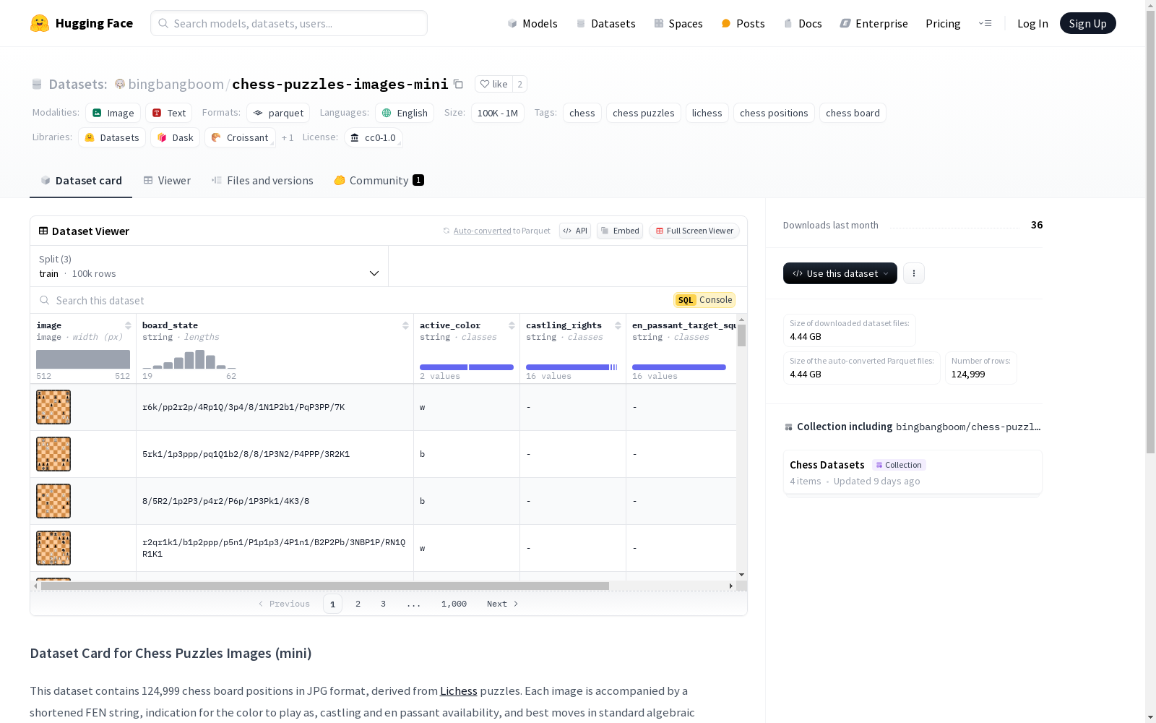Click the table horizontal scrollbar
1156x723 pixels.
[x=325, y=586]
